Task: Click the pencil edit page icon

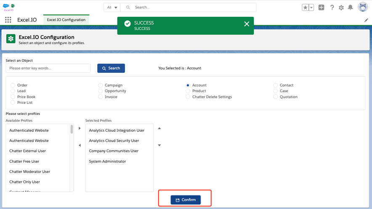Action: (x=366, y=20)
